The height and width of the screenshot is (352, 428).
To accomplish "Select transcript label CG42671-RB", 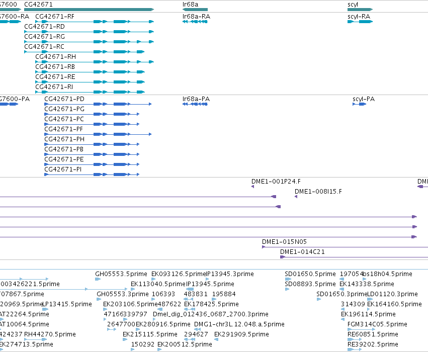I will pyautogui.click(x=55, y=67).
